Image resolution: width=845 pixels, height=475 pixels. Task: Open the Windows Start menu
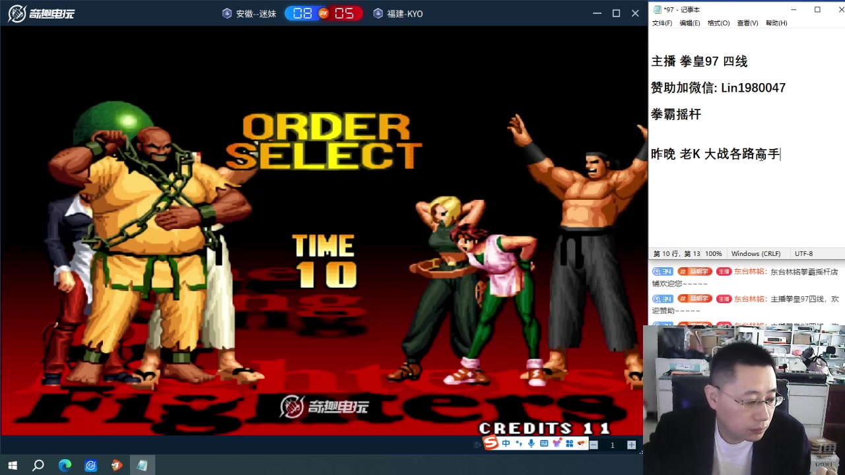click(13, 465)
